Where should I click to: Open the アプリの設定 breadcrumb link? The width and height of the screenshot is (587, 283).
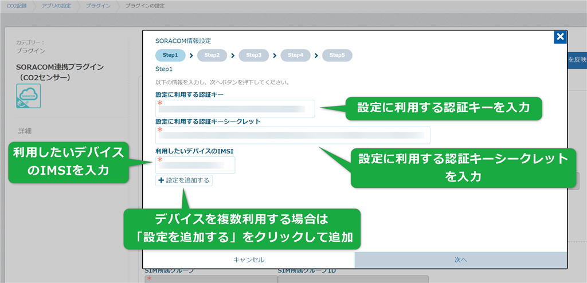click(56, 6)
